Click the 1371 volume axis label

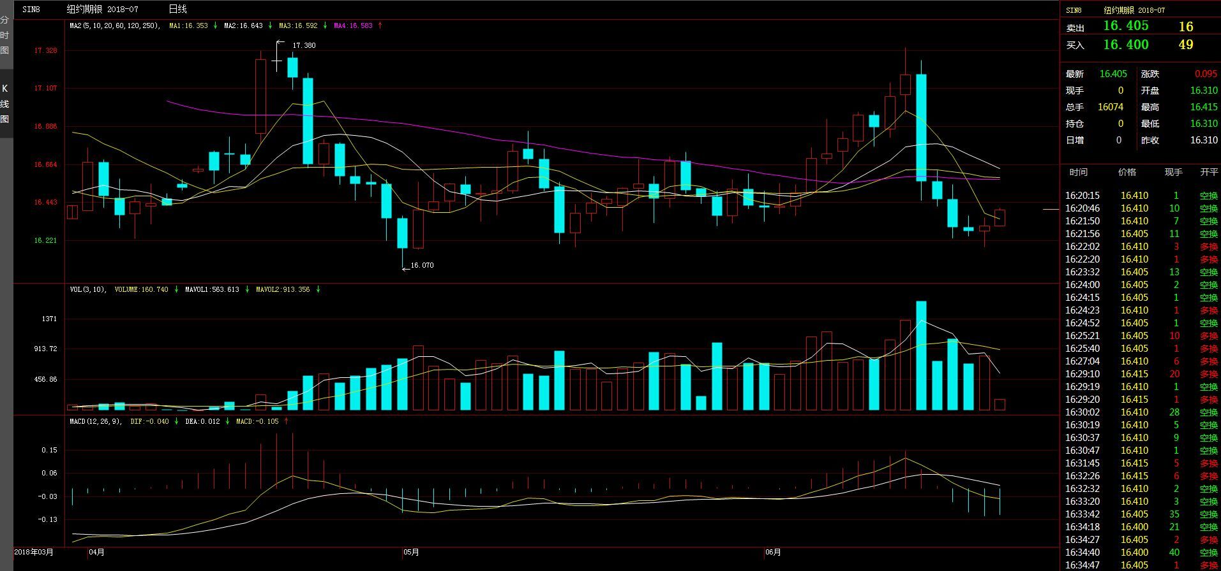(x=49, y=319)
